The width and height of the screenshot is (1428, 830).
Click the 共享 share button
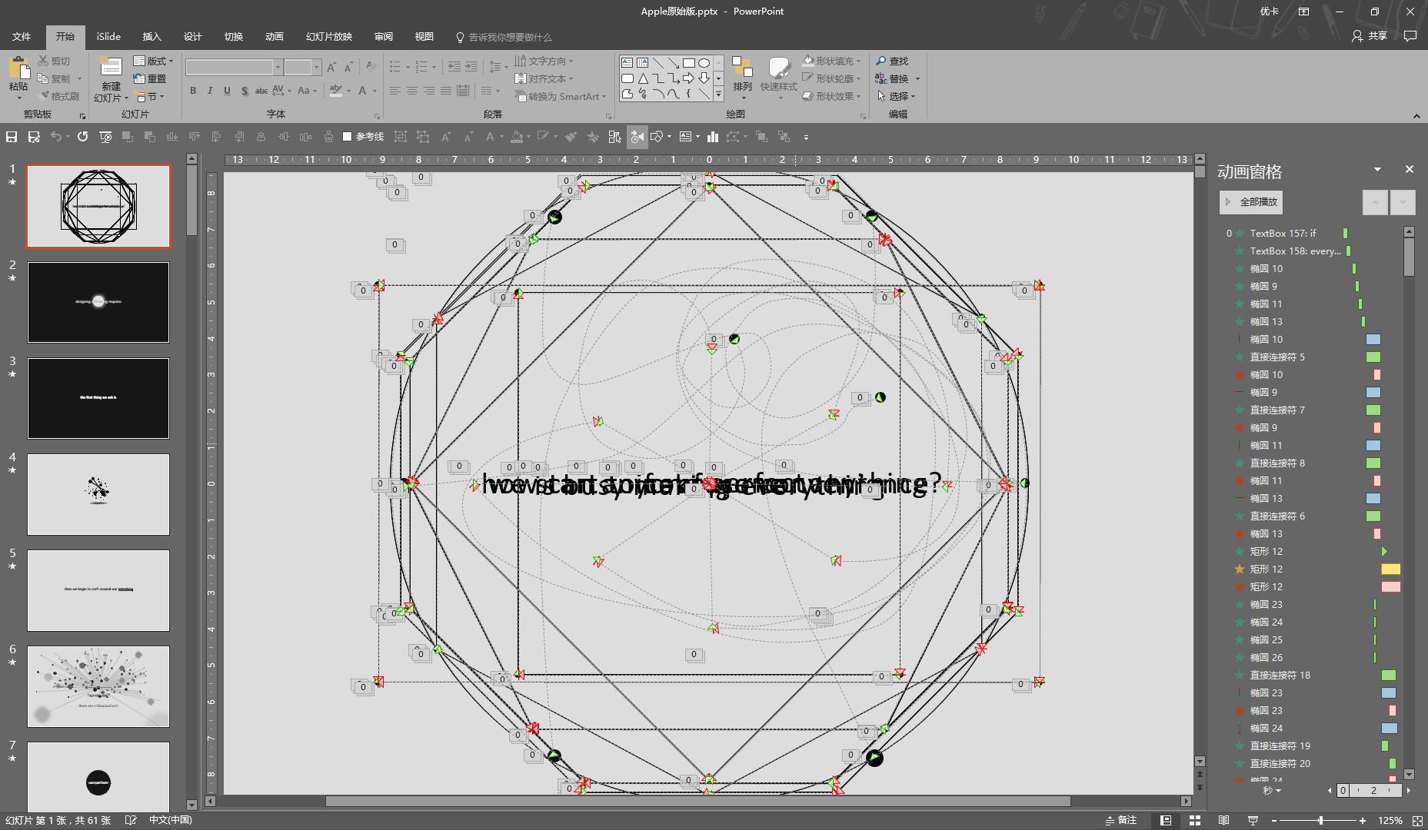(x=1370, y=36)
